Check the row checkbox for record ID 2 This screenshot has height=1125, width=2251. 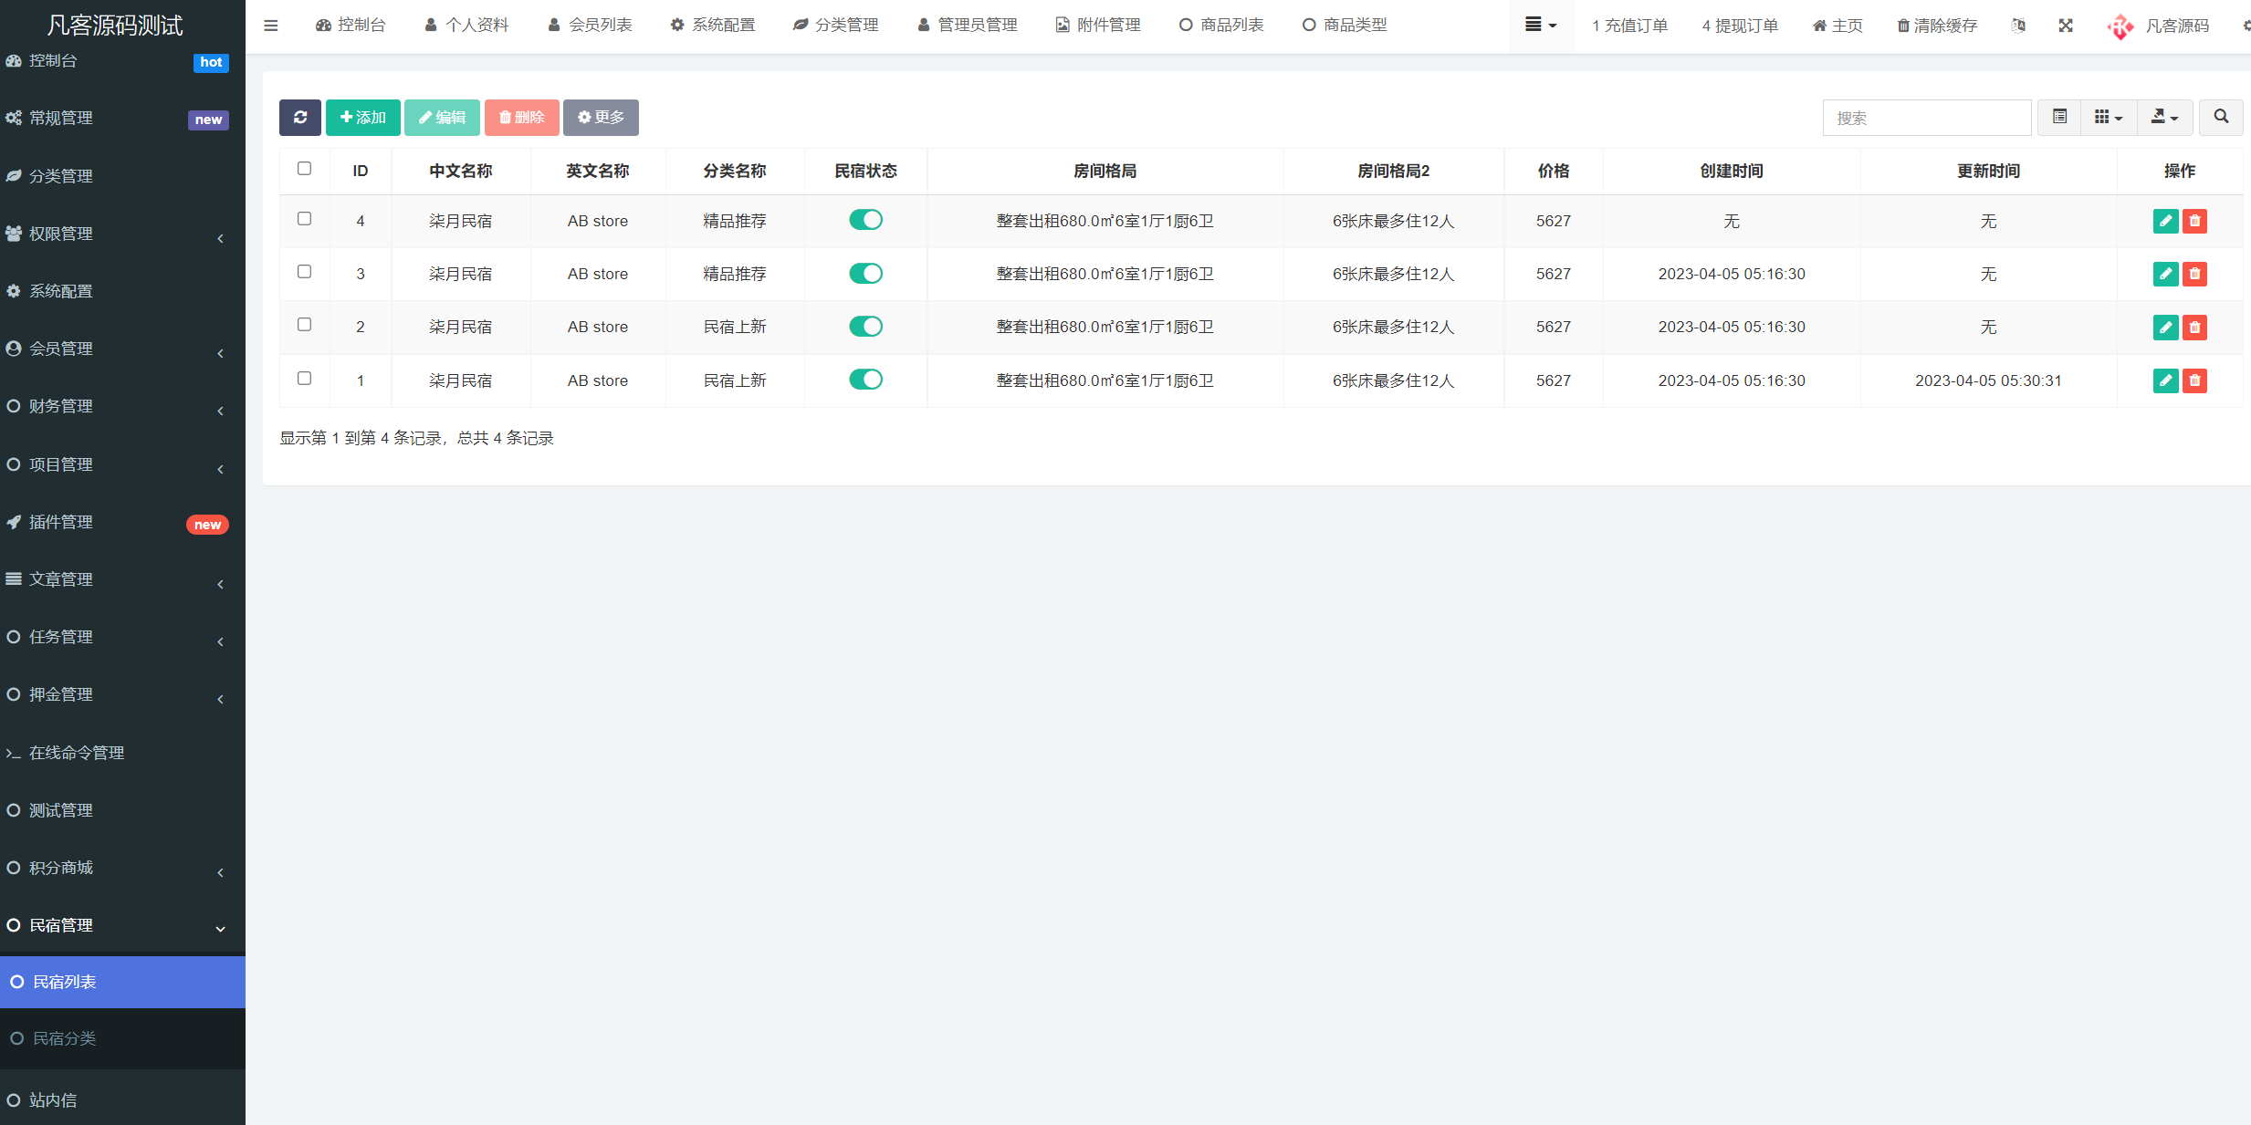pos(304,324)
